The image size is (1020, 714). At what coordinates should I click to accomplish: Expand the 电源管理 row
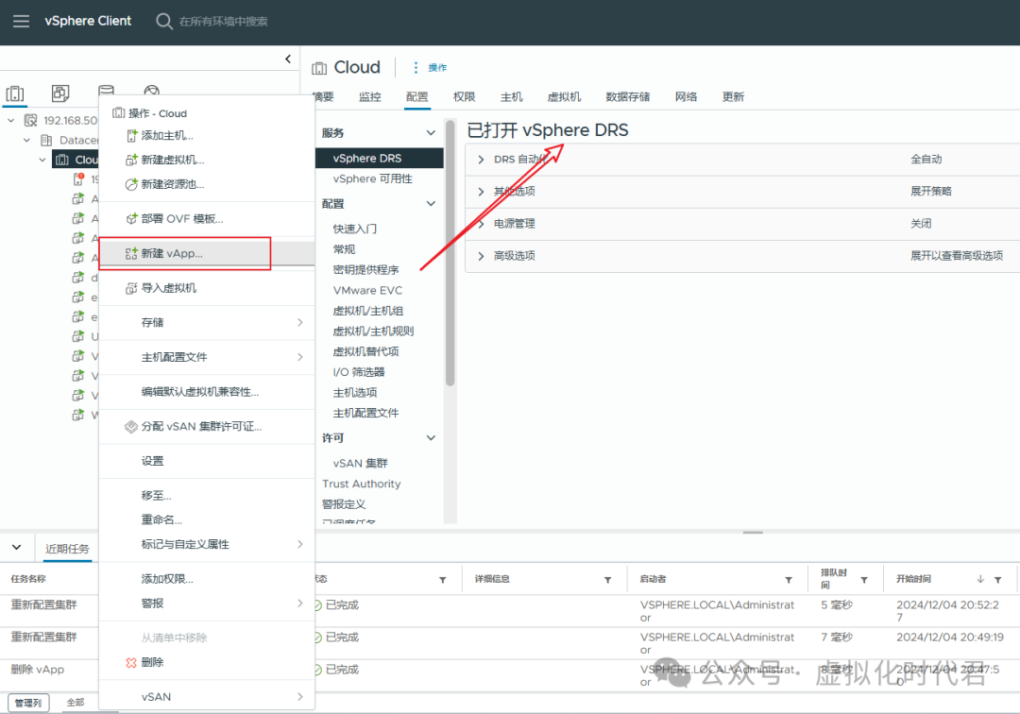point(481,224)
